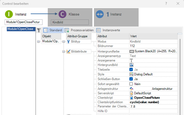Click the empty Hilfe ID value cell
Viewport: 184px width, 115px height.
click(x=153, y=111)
